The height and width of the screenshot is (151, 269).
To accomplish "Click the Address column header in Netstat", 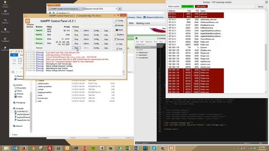I will click(172, 11).
